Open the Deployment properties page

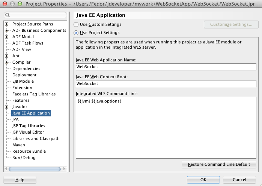click(24, 75)
